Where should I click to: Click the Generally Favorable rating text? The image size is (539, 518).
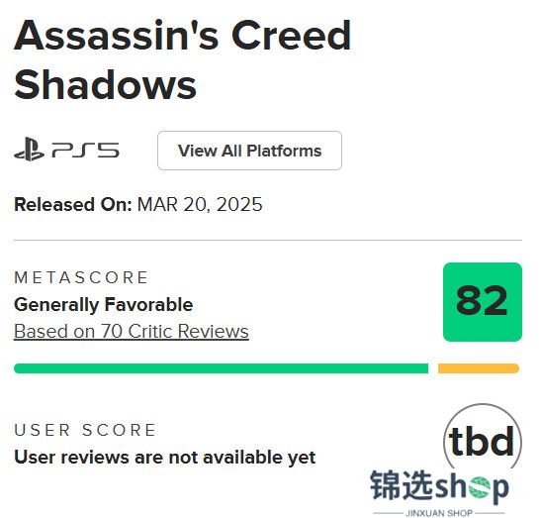[x=104, y=305]
